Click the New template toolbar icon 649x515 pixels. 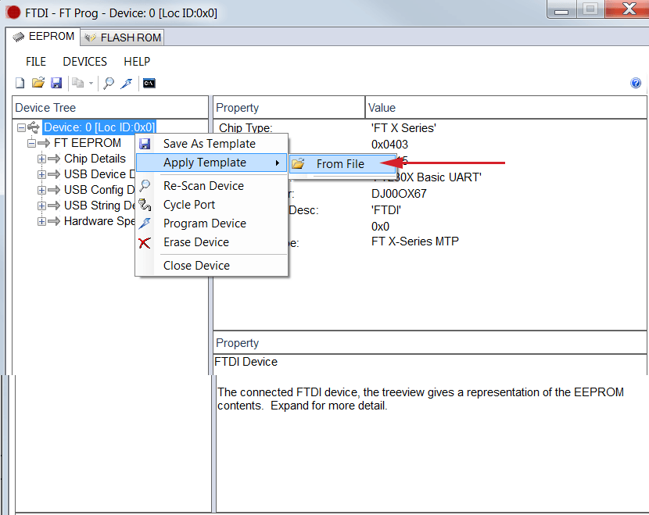[x=20, y=83]
